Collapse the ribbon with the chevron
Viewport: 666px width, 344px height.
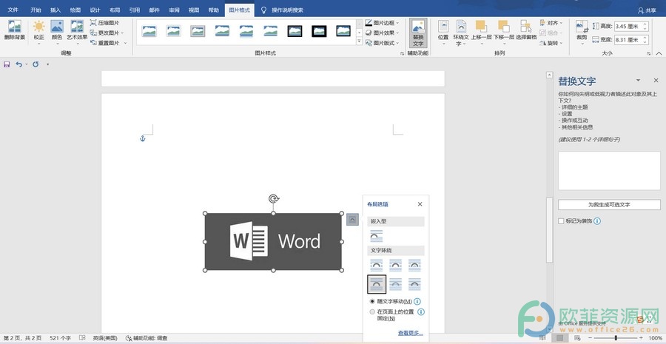pyautogui.click(x=659, y=53)
